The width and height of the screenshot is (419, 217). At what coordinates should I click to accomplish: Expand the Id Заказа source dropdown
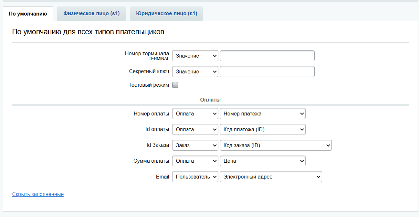(195, 146)
